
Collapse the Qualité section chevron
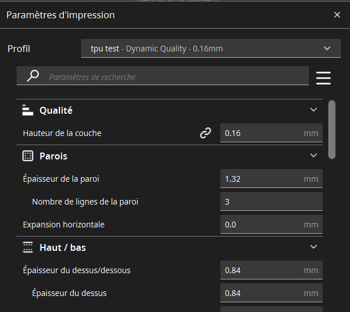click(x=313, y=110)
